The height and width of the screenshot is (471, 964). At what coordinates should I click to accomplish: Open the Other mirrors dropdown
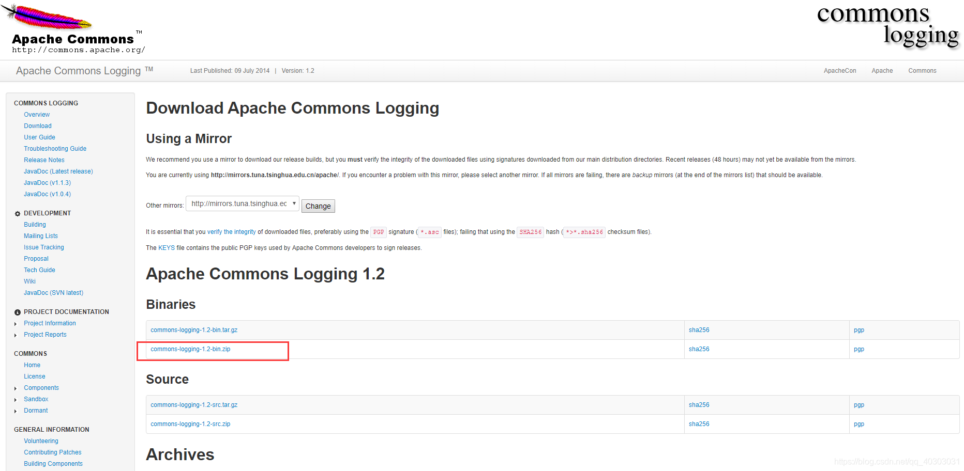(x=243, y=203)
